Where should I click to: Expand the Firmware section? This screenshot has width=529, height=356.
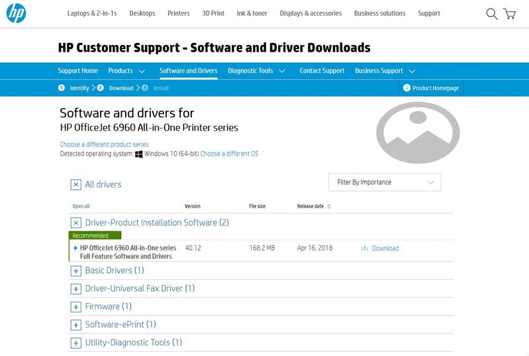(x=76, y=307)
